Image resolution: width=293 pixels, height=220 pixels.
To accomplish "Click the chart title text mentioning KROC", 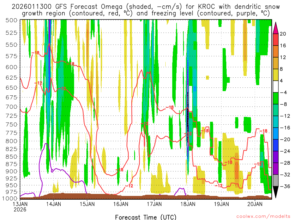I will 146,10.
